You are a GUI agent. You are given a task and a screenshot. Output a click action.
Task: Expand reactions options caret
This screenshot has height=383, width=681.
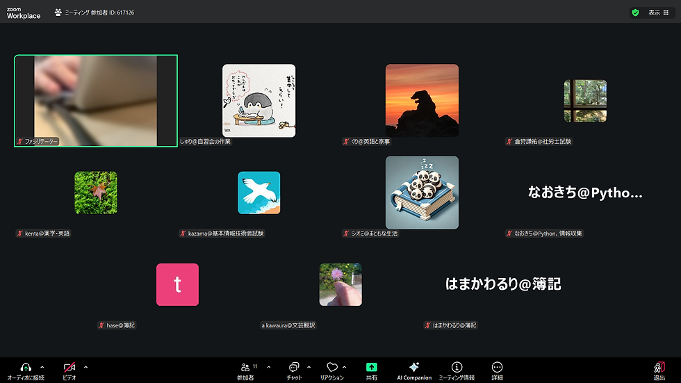(x=345, y=368)
